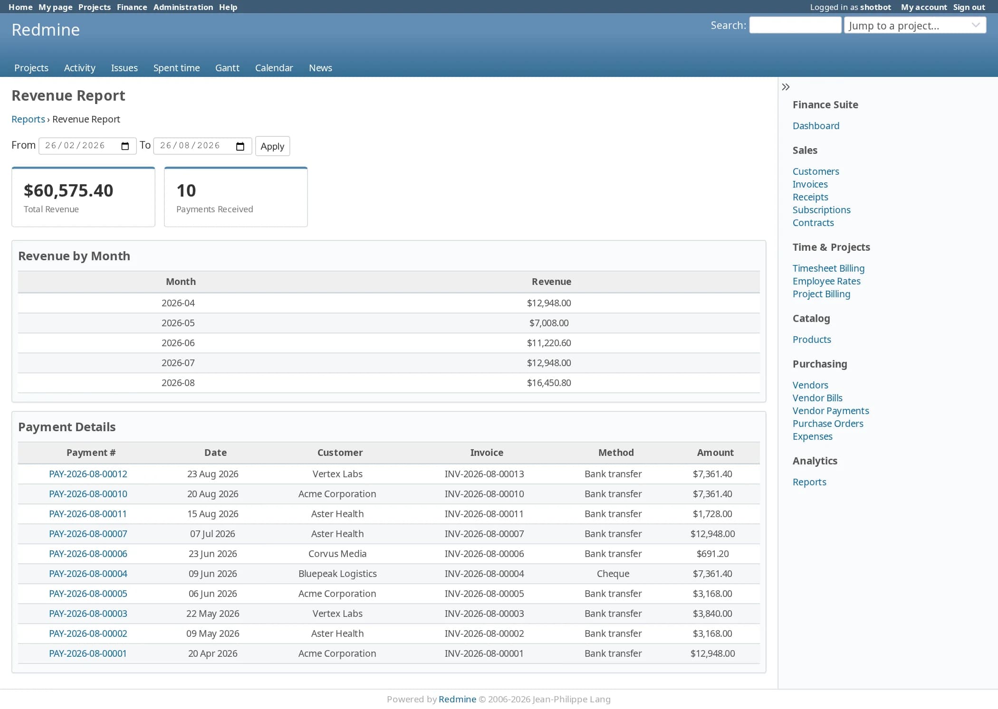Open Customers in the Sales sidebar
The height and width of the screenshot is (709, 998).
pyautogui.click(x=816, y=171)
